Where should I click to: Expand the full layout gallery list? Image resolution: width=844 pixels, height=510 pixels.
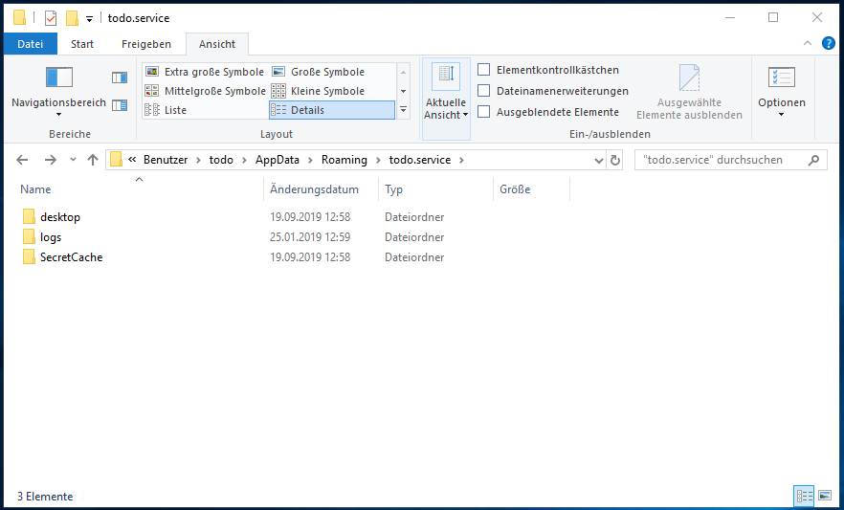403,110
